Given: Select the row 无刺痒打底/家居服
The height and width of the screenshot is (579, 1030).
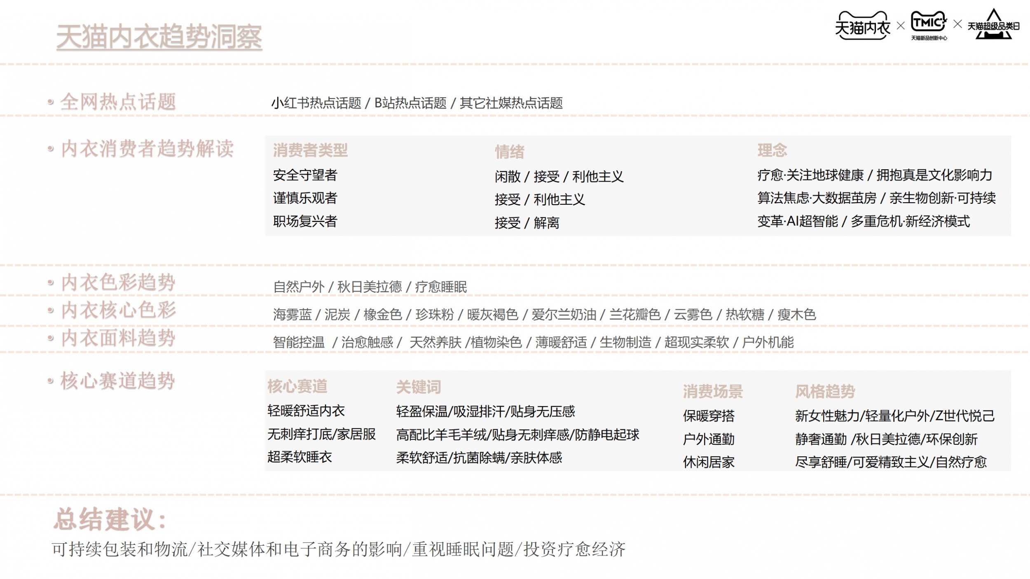Looking at the screenshot, I should click(321, 434).
